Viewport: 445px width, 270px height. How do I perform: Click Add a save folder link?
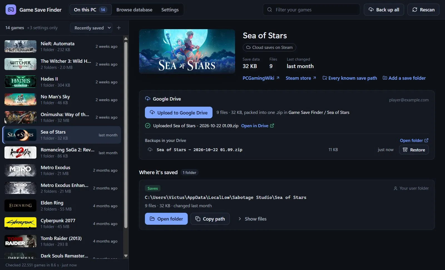pos(404,78)
